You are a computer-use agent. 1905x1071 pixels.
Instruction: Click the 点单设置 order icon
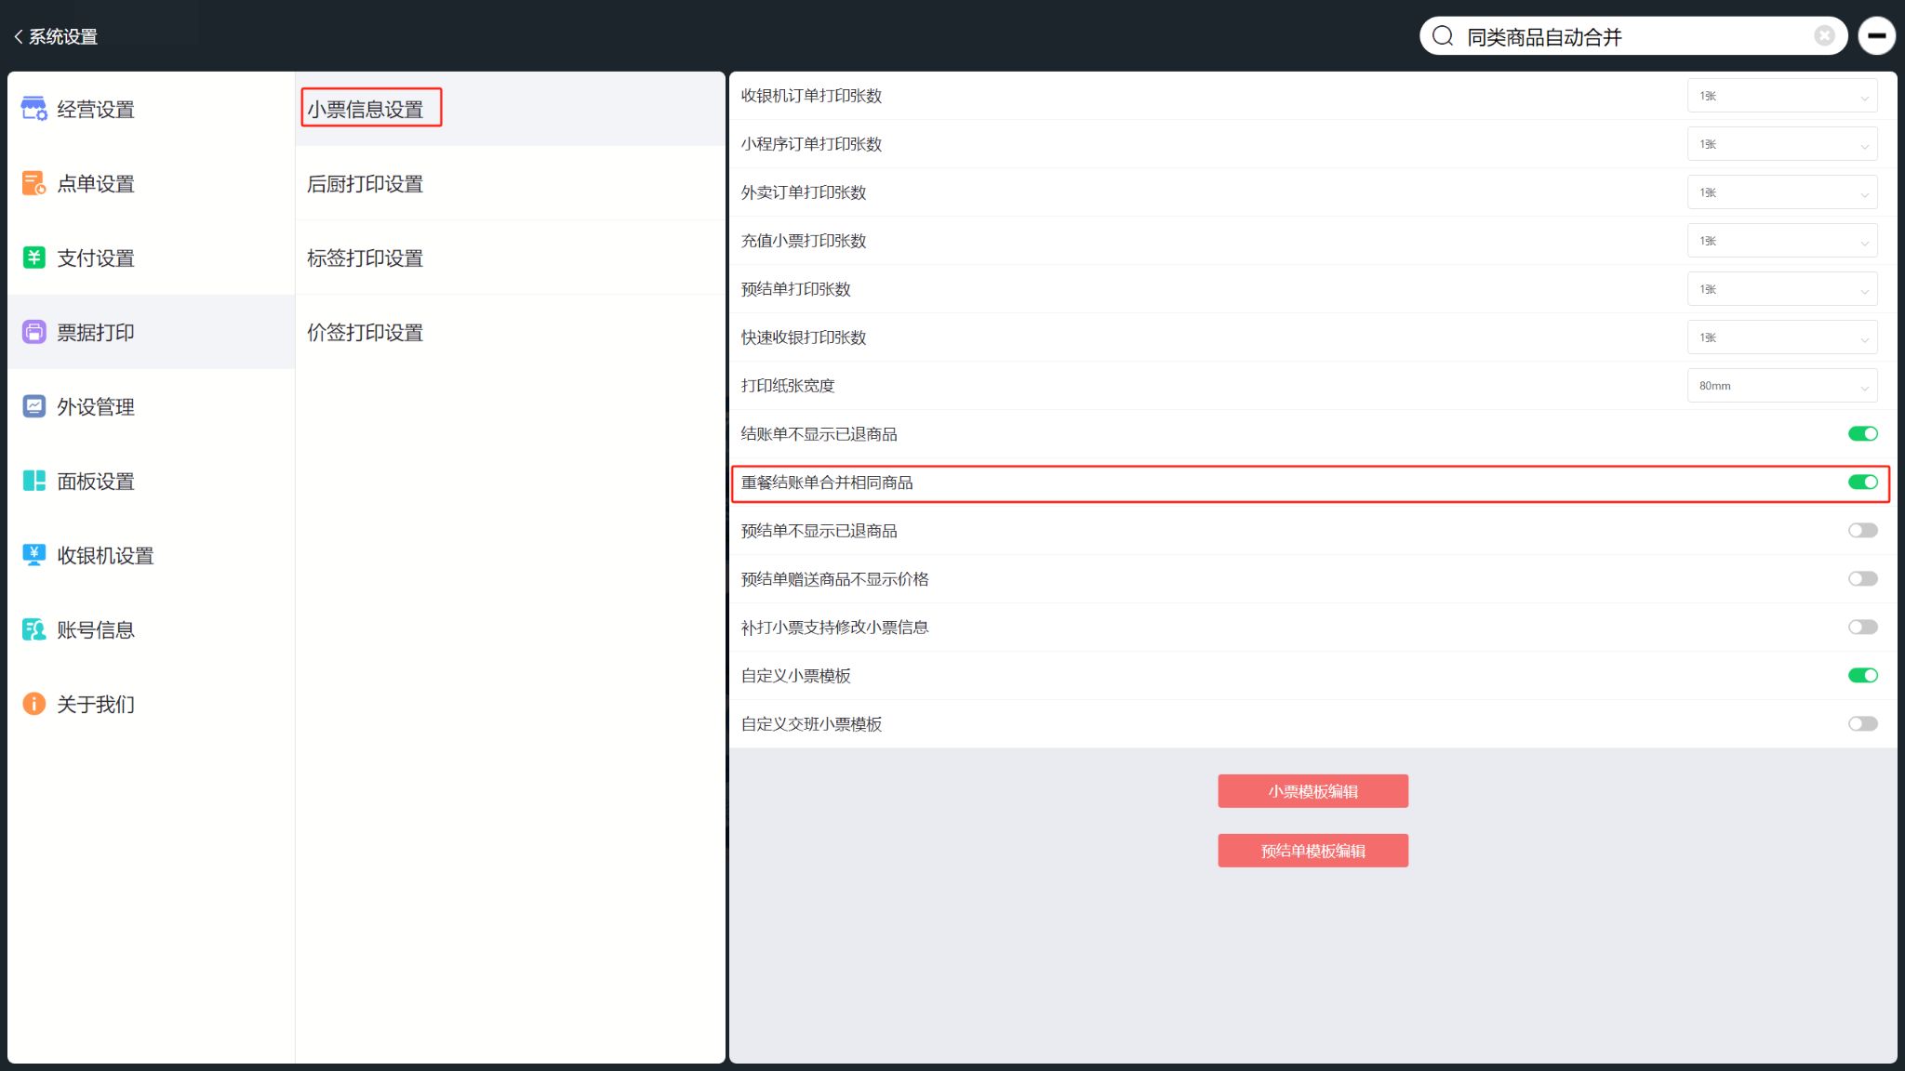[34, 183]
